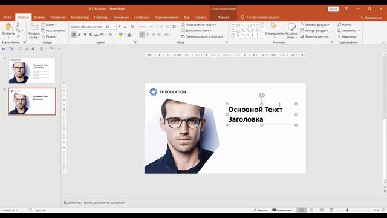The height and width of the screenshot is (218, 387).
Task: Switch to the Слайд-шоу tab
Action: tap(141, 18)
